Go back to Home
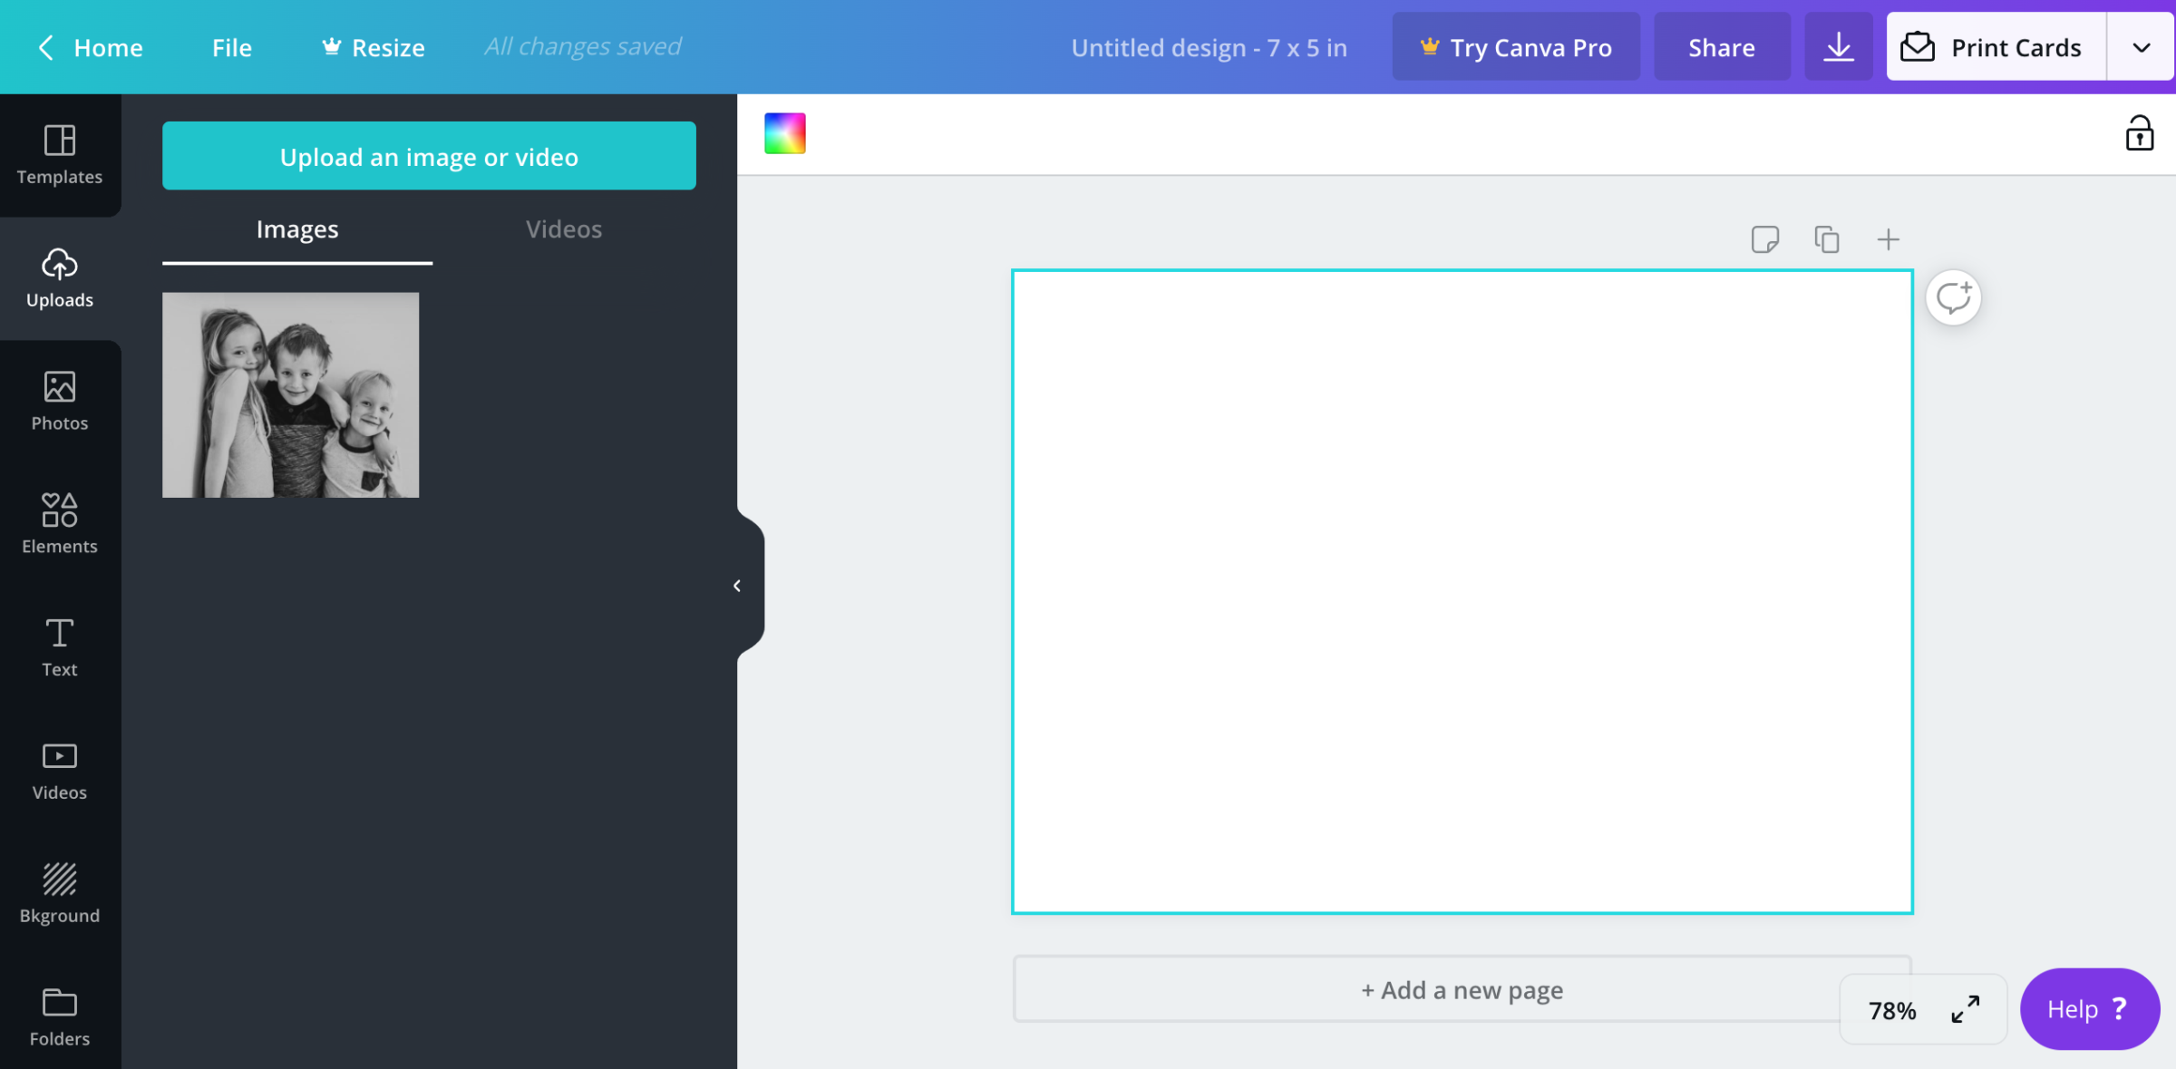This screenshot has width=2176, height=1069. tap(90, 47)
